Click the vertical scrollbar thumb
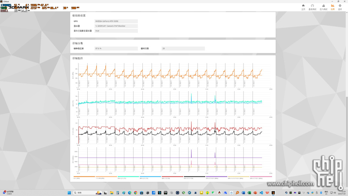This screenshot has width=348, height=196. pos(347,142)
